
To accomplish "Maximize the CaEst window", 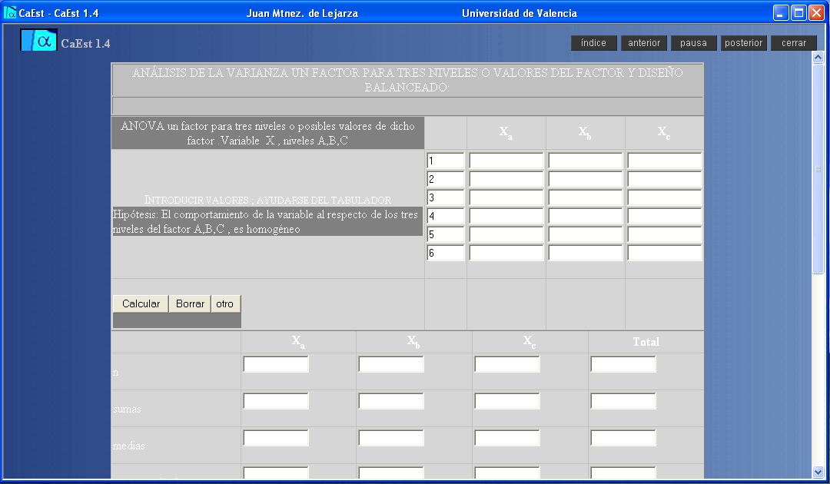I will coord(798,13).
